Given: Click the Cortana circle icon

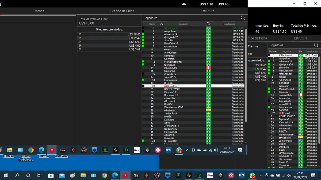Looking at the screenshot, I should click(x=28, y=175).
